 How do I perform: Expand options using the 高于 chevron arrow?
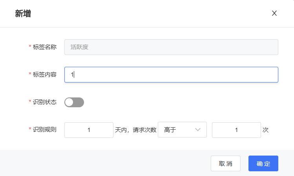(197, 130)
